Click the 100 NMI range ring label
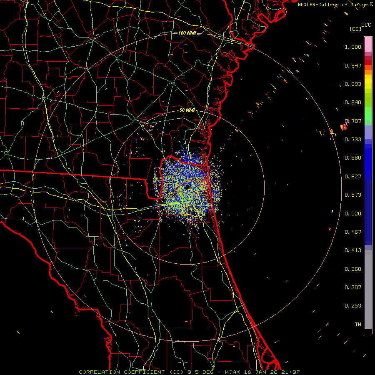The image size is (375, 375). coord(187,33)
